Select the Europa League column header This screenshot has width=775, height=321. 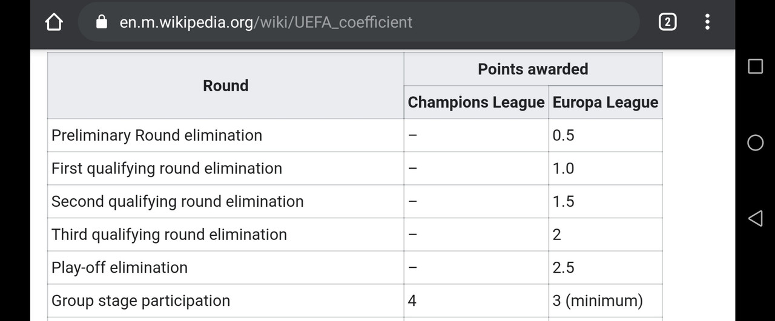[605, 102]
